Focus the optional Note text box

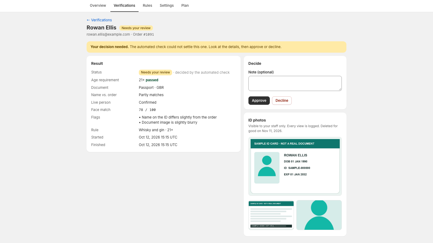295,83
